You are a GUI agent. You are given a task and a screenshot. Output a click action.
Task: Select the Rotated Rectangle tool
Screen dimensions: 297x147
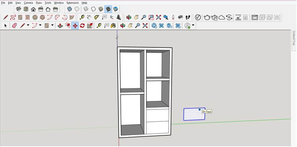pos(27,18)
